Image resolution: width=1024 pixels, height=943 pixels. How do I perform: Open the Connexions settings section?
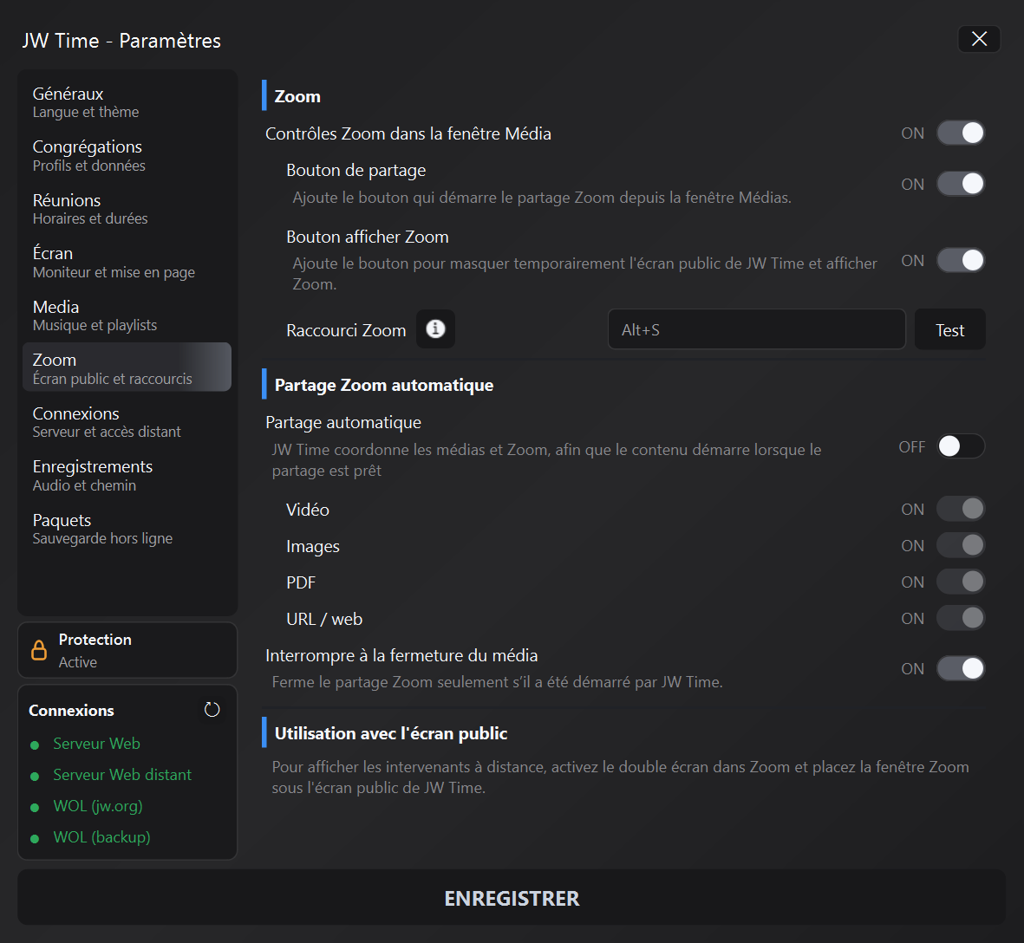[127, 422]
